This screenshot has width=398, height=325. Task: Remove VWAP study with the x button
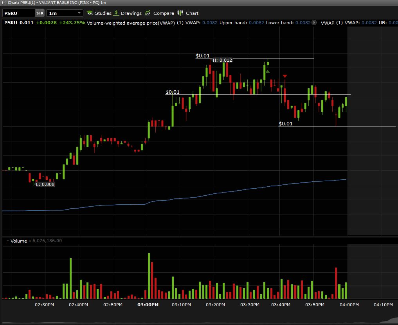[314, 23]
